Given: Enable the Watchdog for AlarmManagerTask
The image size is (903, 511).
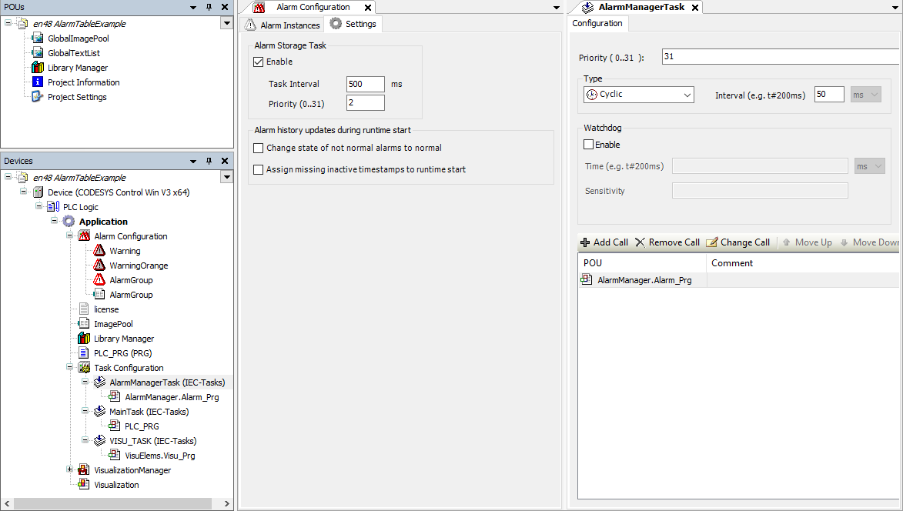Looking at the screenshot, I should [588, 144].
